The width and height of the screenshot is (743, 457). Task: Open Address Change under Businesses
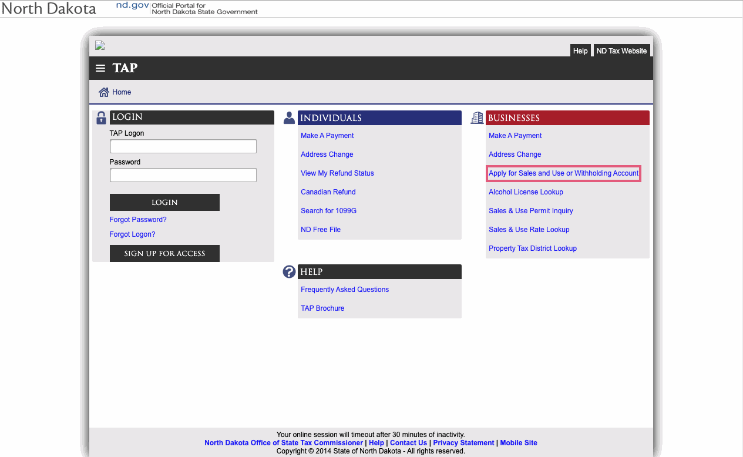click(515, 154)
